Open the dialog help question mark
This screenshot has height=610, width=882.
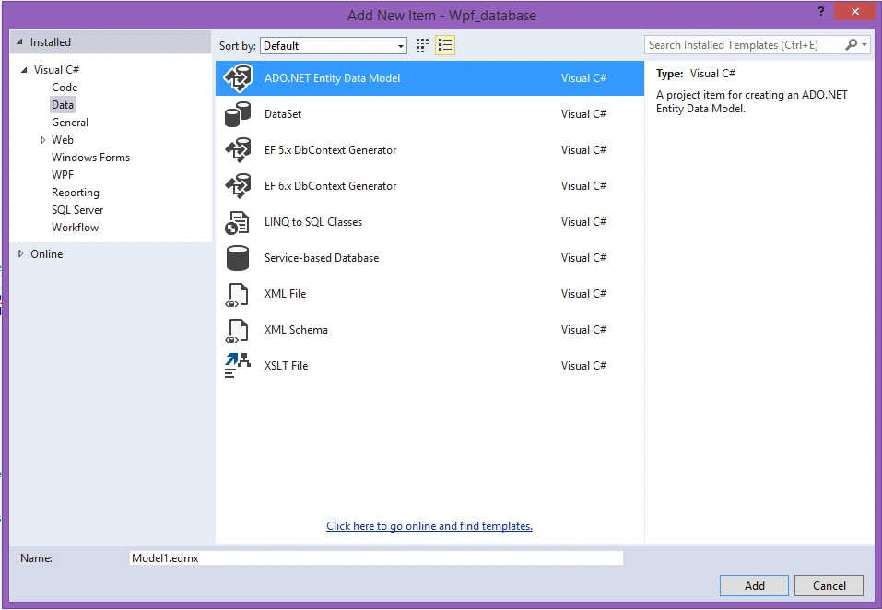821,11
